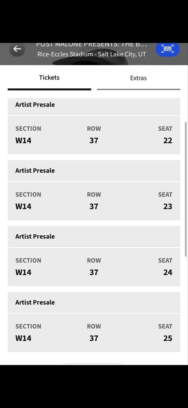
Task: Click the vertical scrollbar on right edge
Action: [186, 189]
